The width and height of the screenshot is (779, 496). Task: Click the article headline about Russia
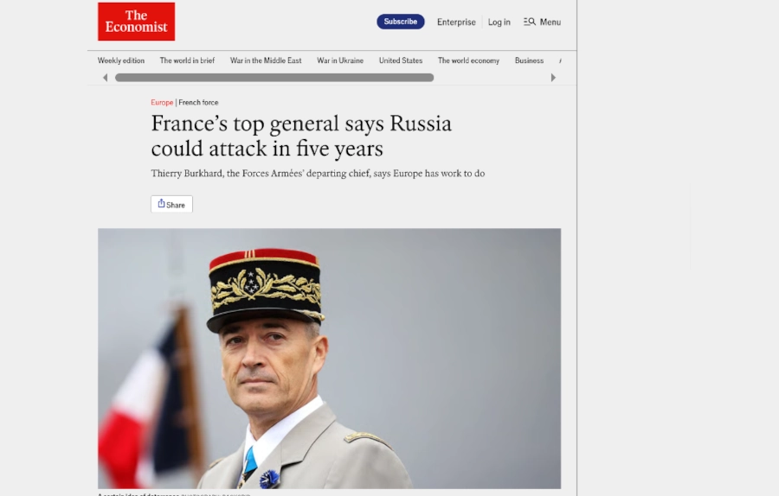pyautogui.click(x=301, y=136)
